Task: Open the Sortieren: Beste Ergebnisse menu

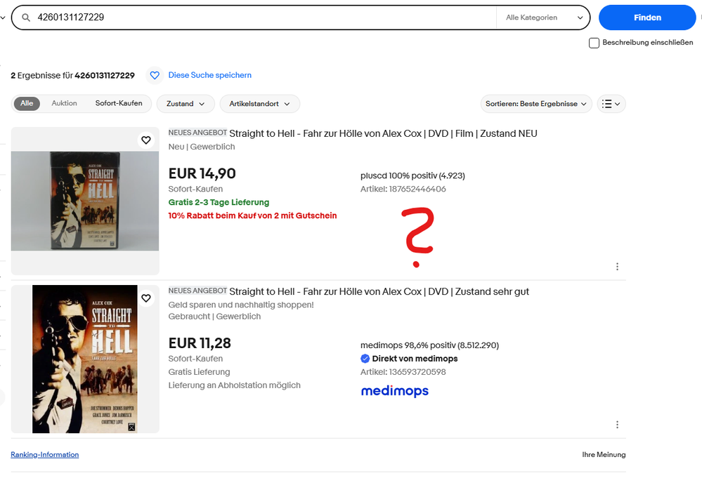Action: (535, 103)
